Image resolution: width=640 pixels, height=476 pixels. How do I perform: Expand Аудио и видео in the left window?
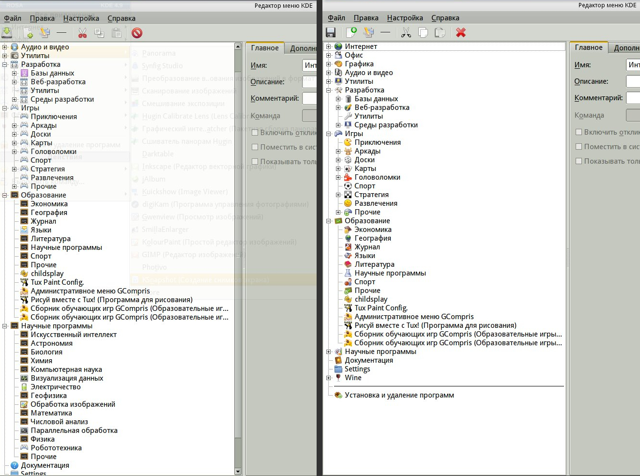[x=5, y=47]
